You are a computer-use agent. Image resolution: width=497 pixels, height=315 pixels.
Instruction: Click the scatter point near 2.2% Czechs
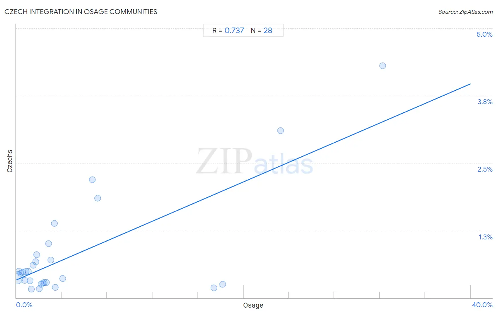point(92,180)
